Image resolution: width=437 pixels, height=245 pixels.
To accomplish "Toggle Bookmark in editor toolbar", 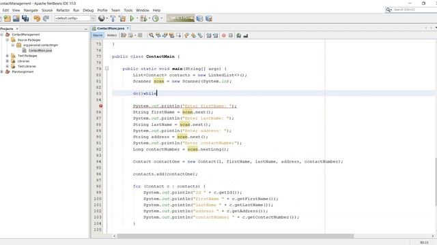I will [200, 35].
